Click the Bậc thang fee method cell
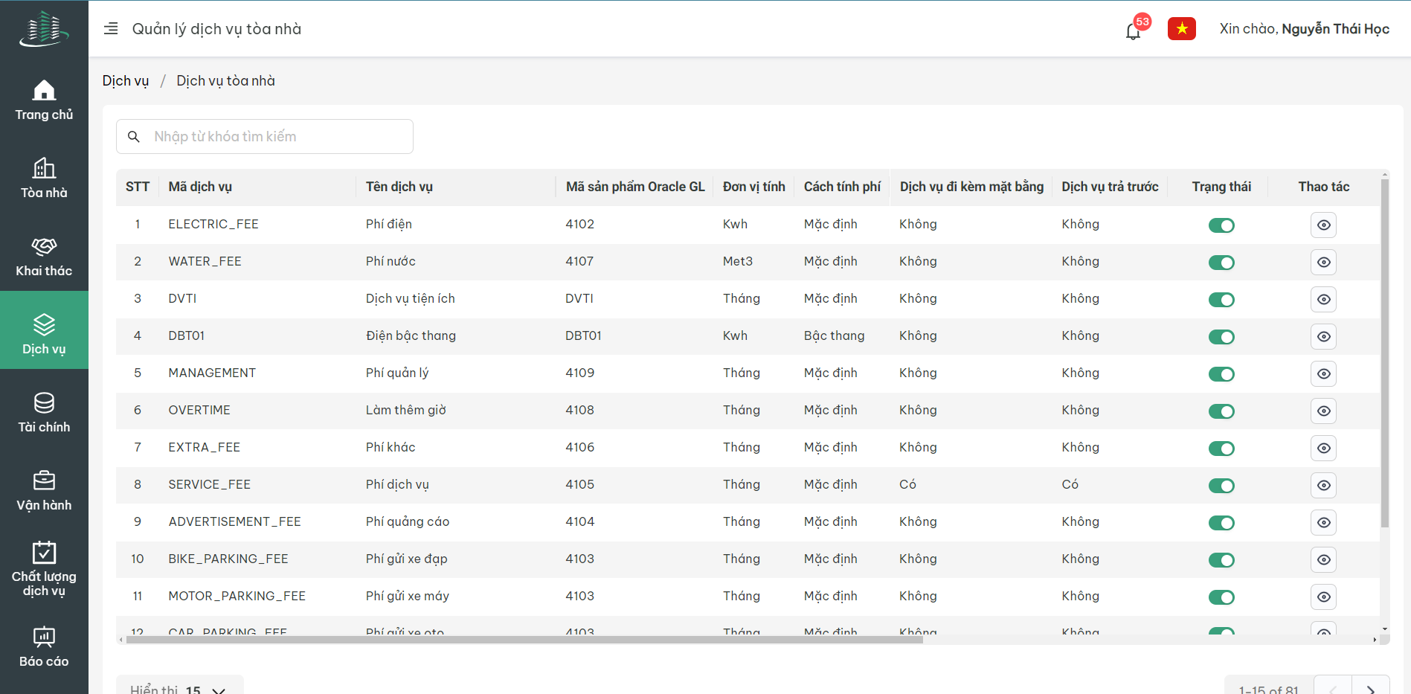The image size is (1411, 694). [834, 335]
